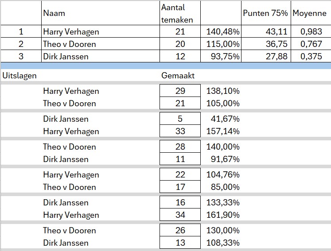Select the score box showing 13

click(180, 243)
